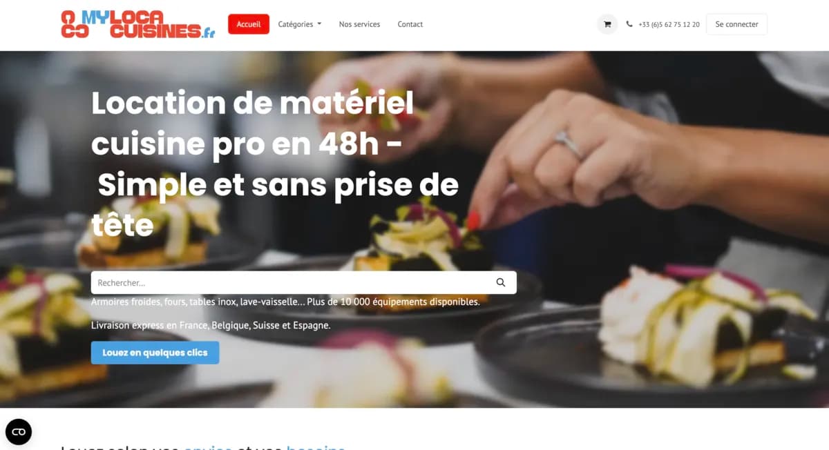Open the round widget bottom-left

19,432
